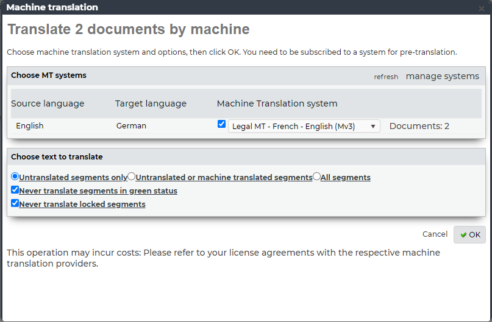Viewport: 492px width, 322px height.
Task: Click the Choose MT systems panel header
Action: (49, 75)
